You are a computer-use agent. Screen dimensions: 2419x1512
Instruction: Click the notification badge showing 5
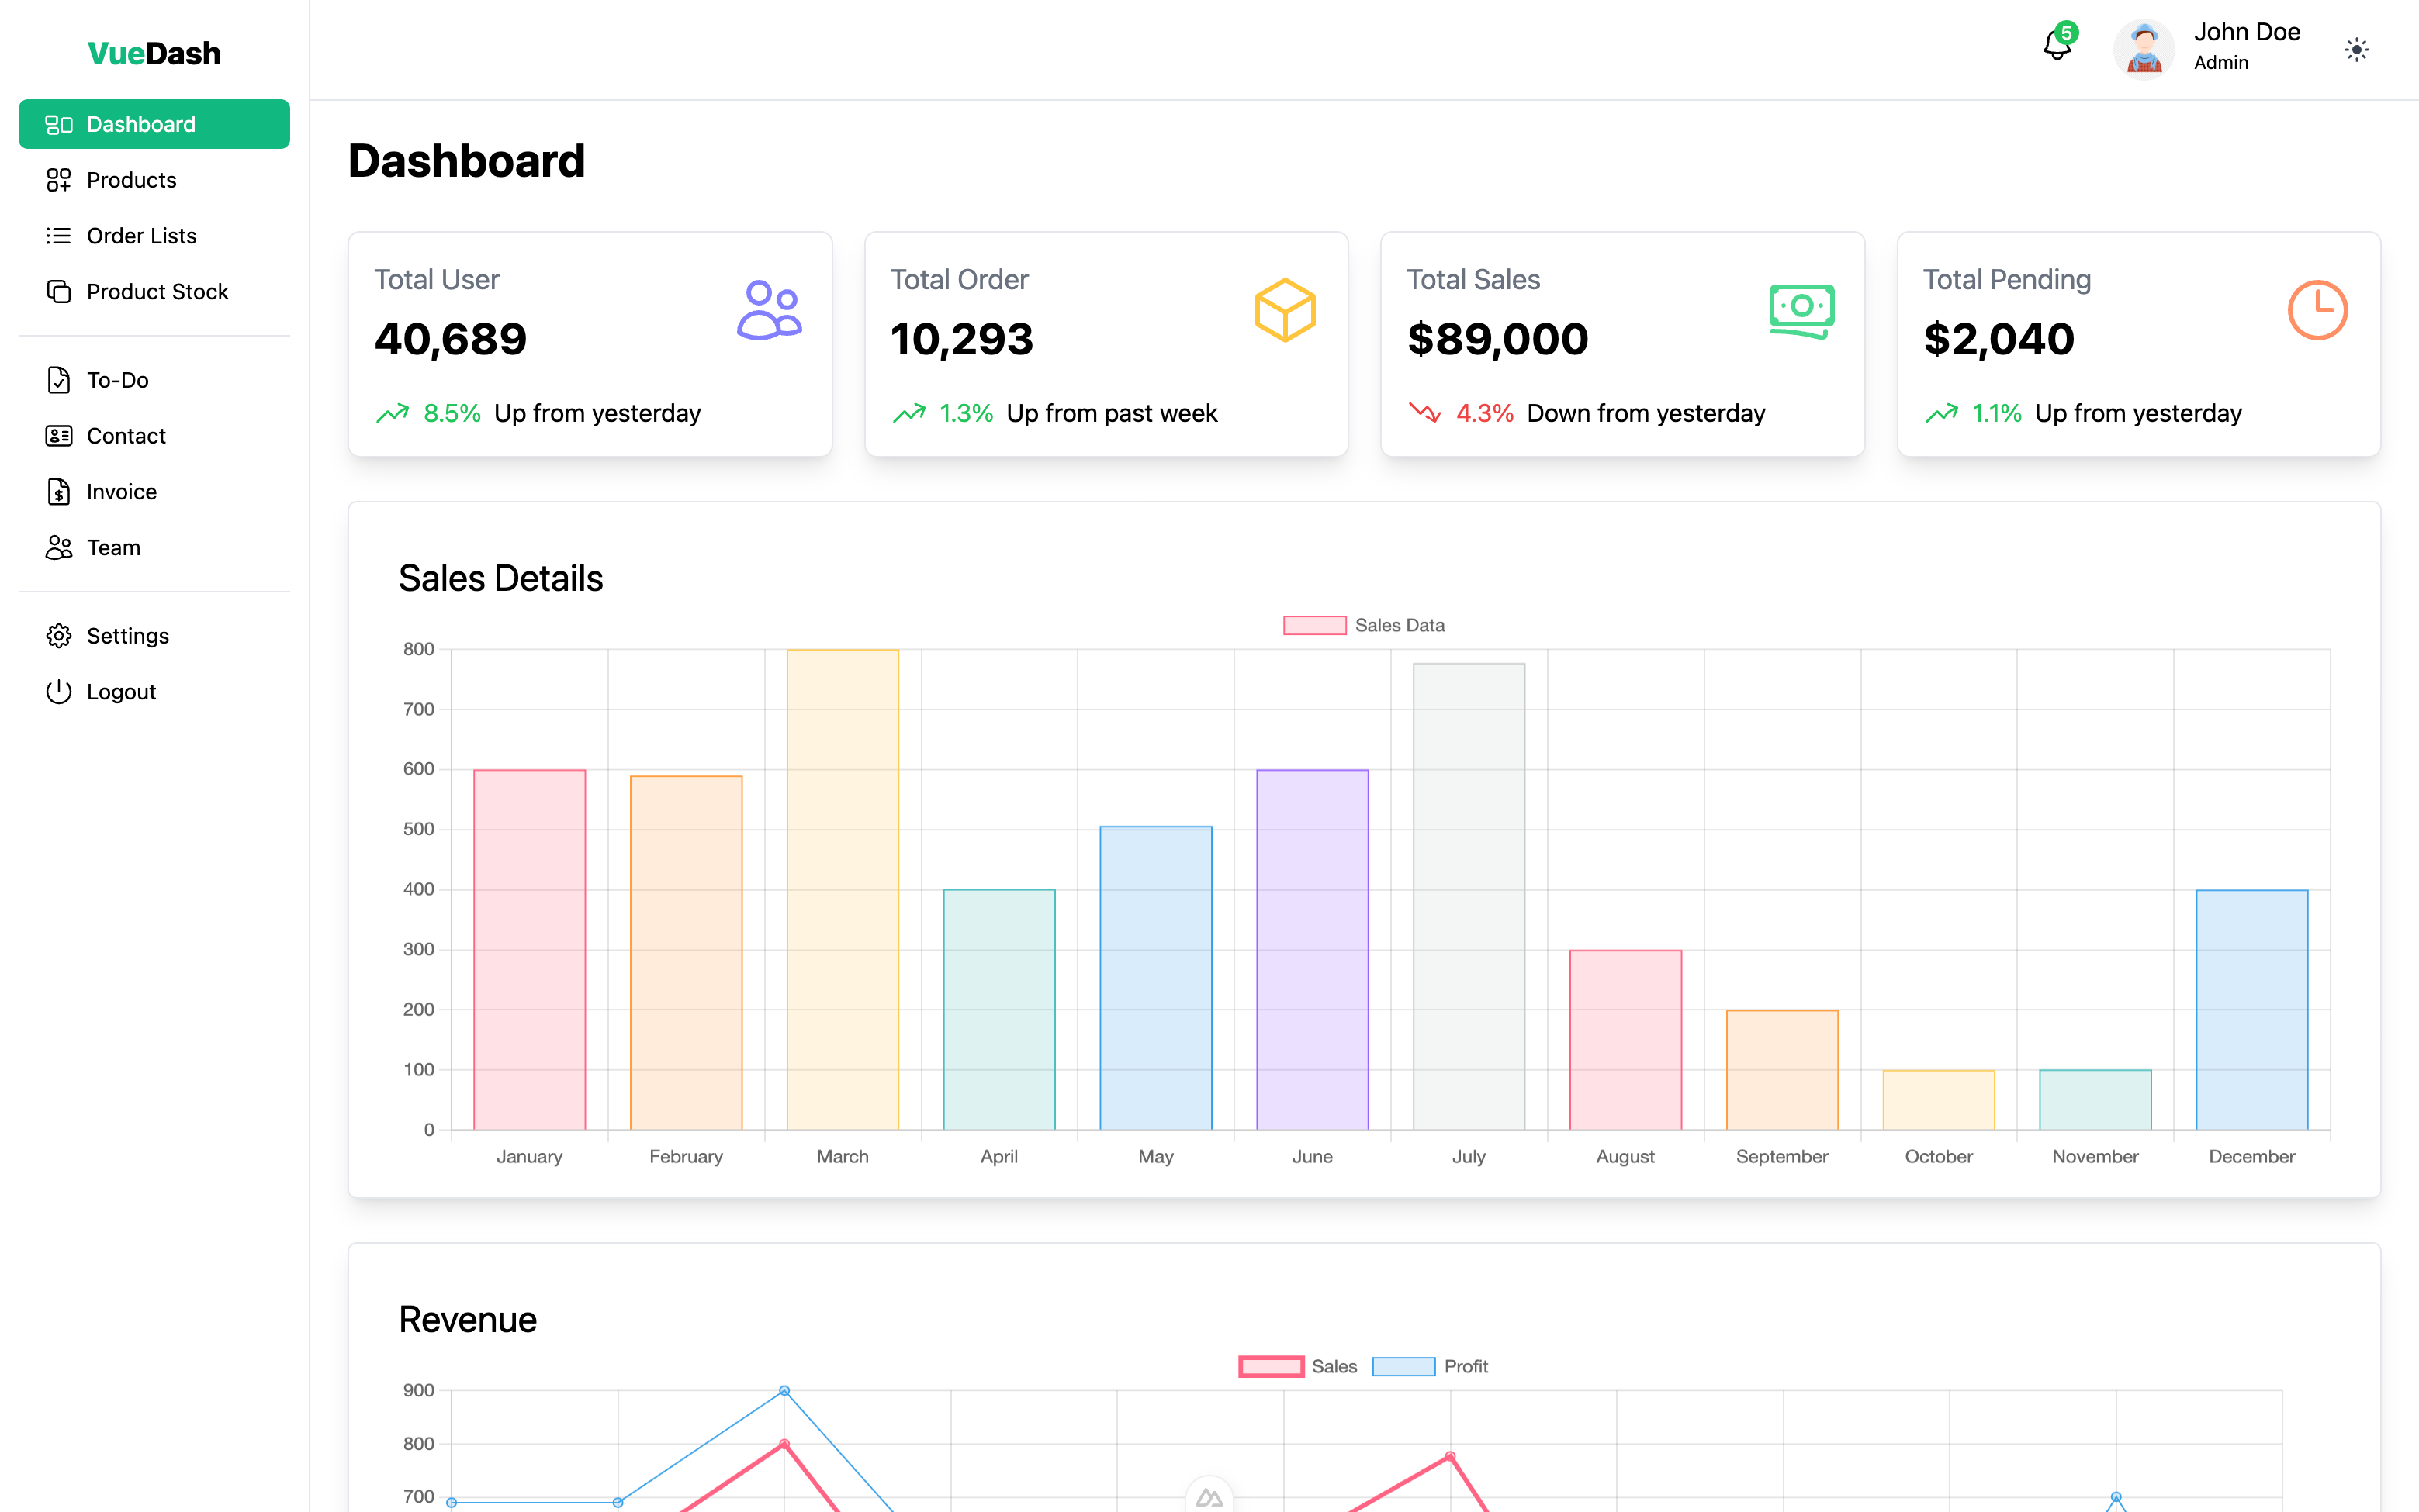[x=2067, y=32]
